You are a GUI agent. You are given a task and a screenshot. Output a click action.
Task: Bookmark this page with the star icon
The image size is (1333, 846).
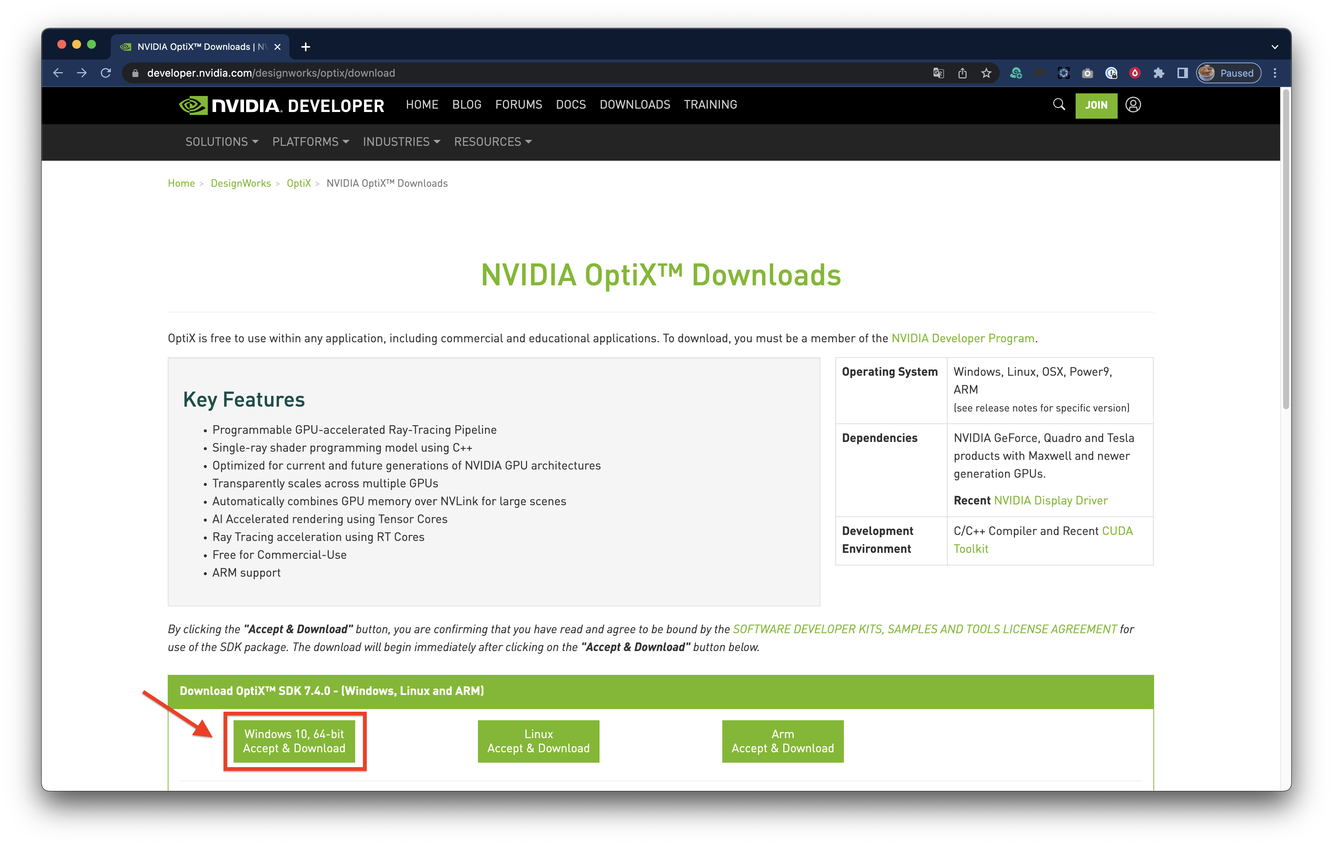(986, 73)
